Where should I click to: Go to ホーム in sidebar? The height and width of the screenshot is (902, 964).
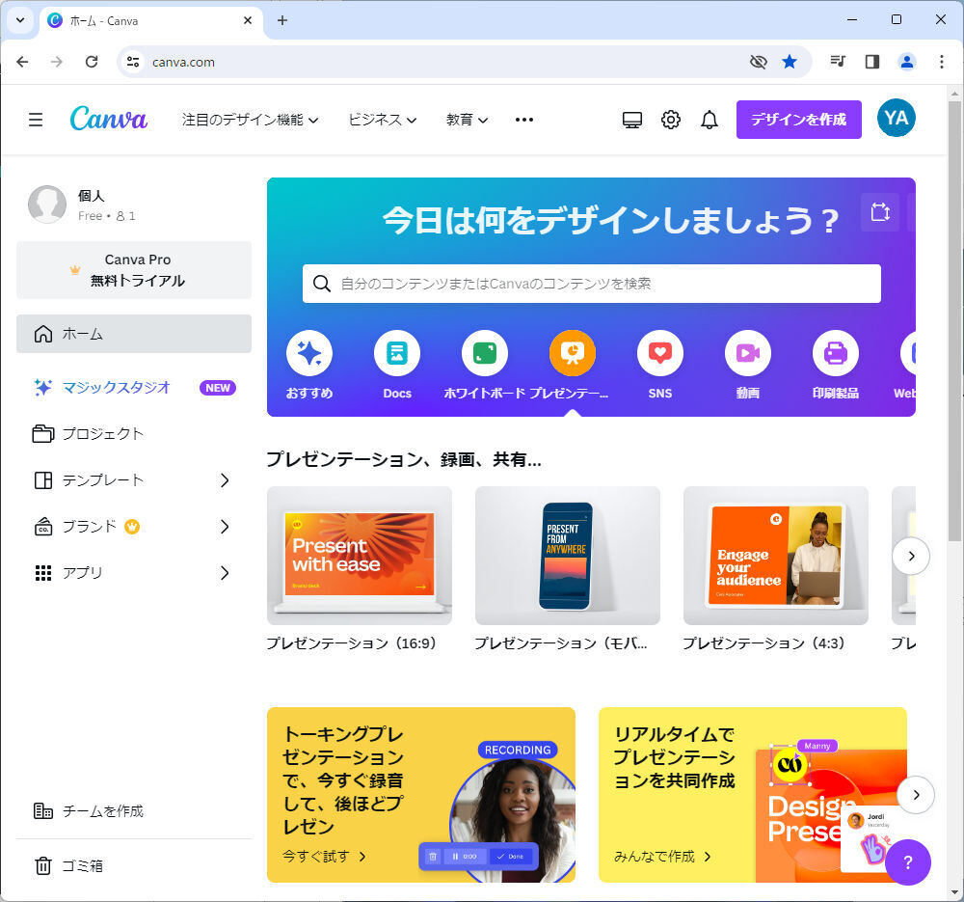(134, 334)
